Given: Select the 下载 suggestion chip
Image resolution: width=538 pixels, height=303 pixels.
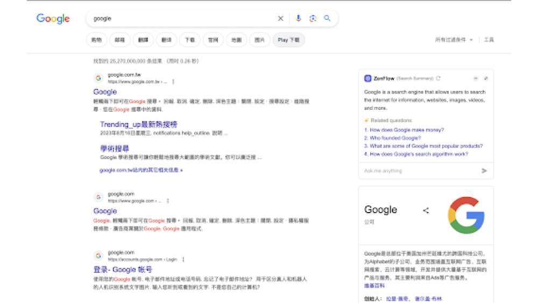Looking at the screenshot, I should (x=190, y=40).
